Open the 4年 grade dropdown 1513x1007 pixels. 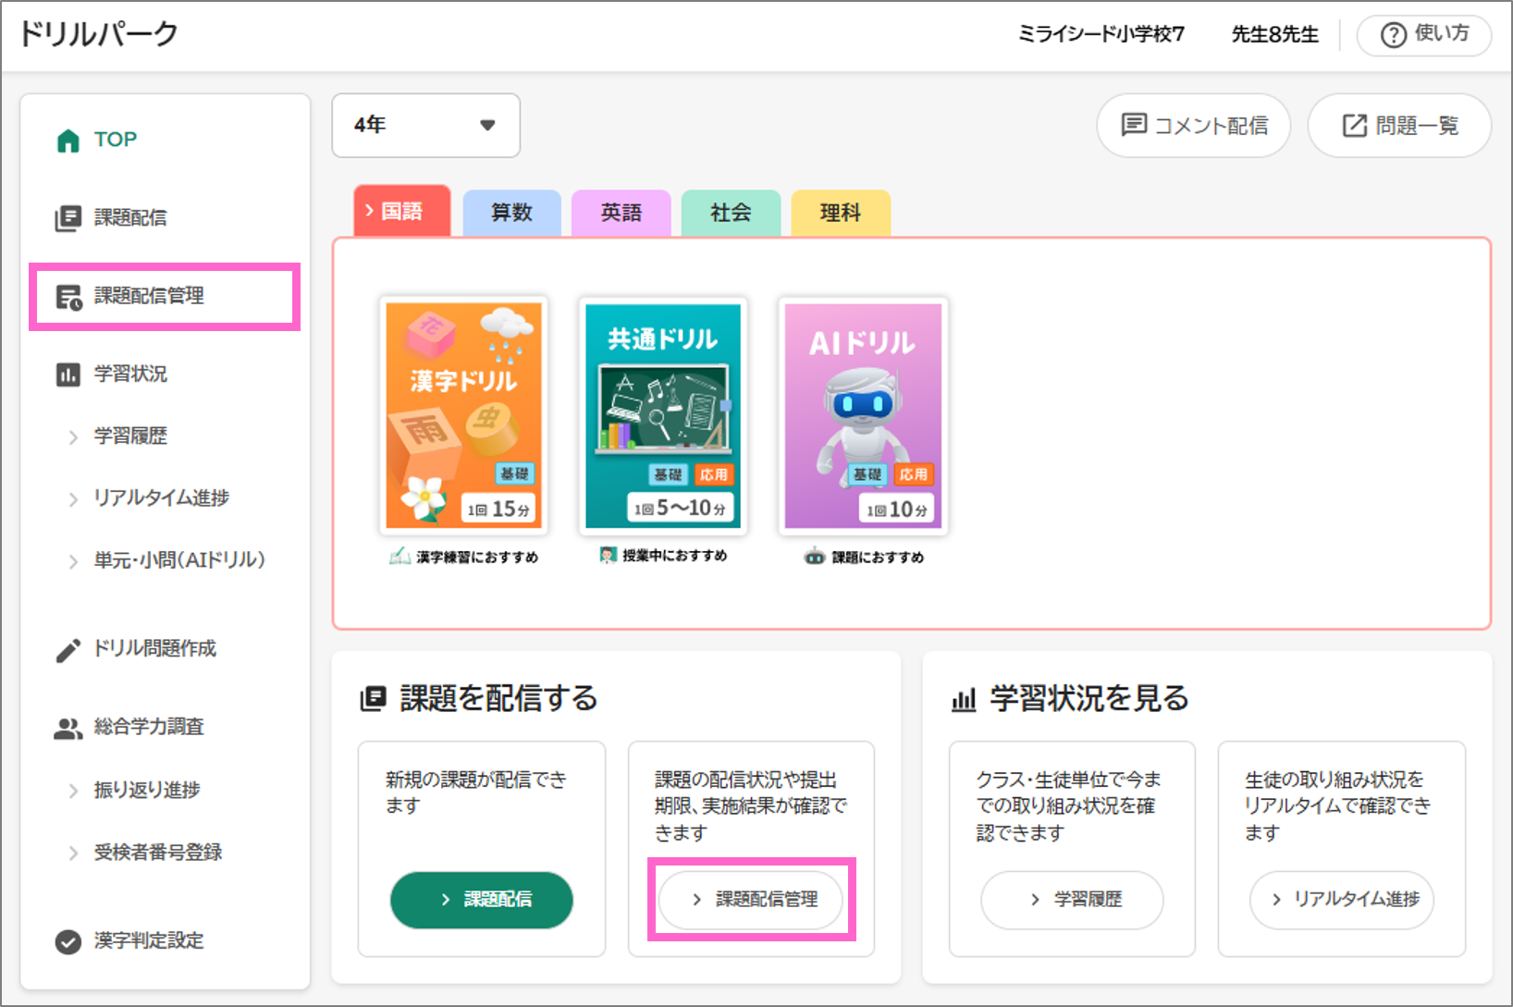[x=425, y=125]
